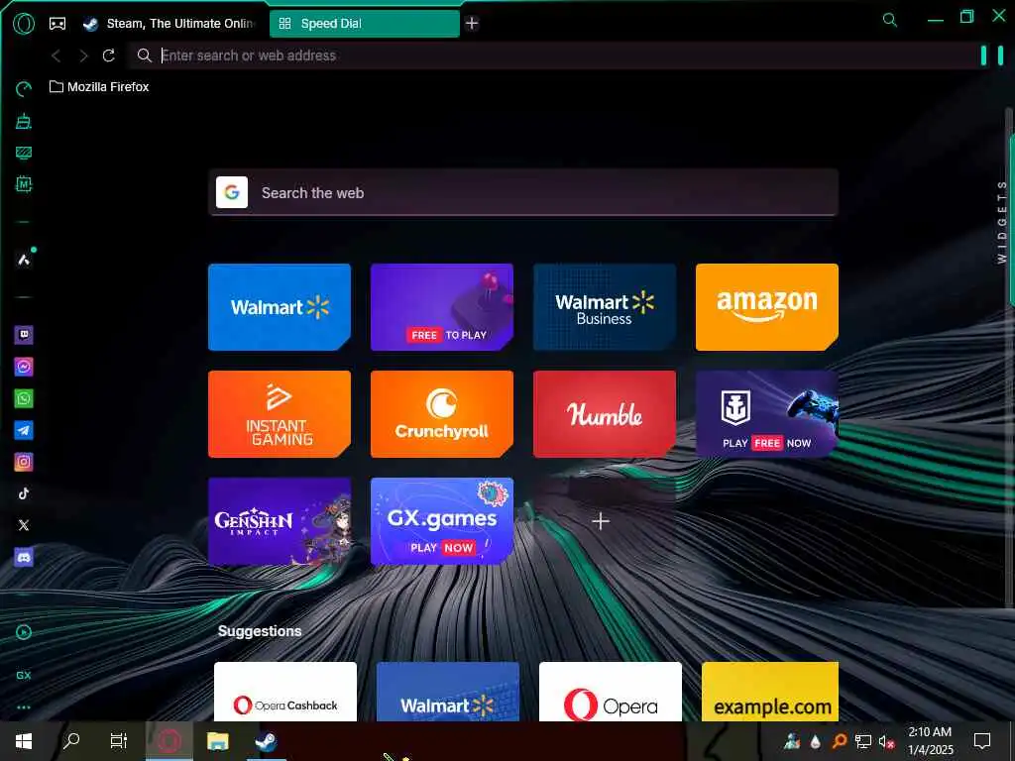Viewport: 1015px width, 761px height.
Task: Add a new speed dial site
Action: pyautogui.click(x=601, y=521)
